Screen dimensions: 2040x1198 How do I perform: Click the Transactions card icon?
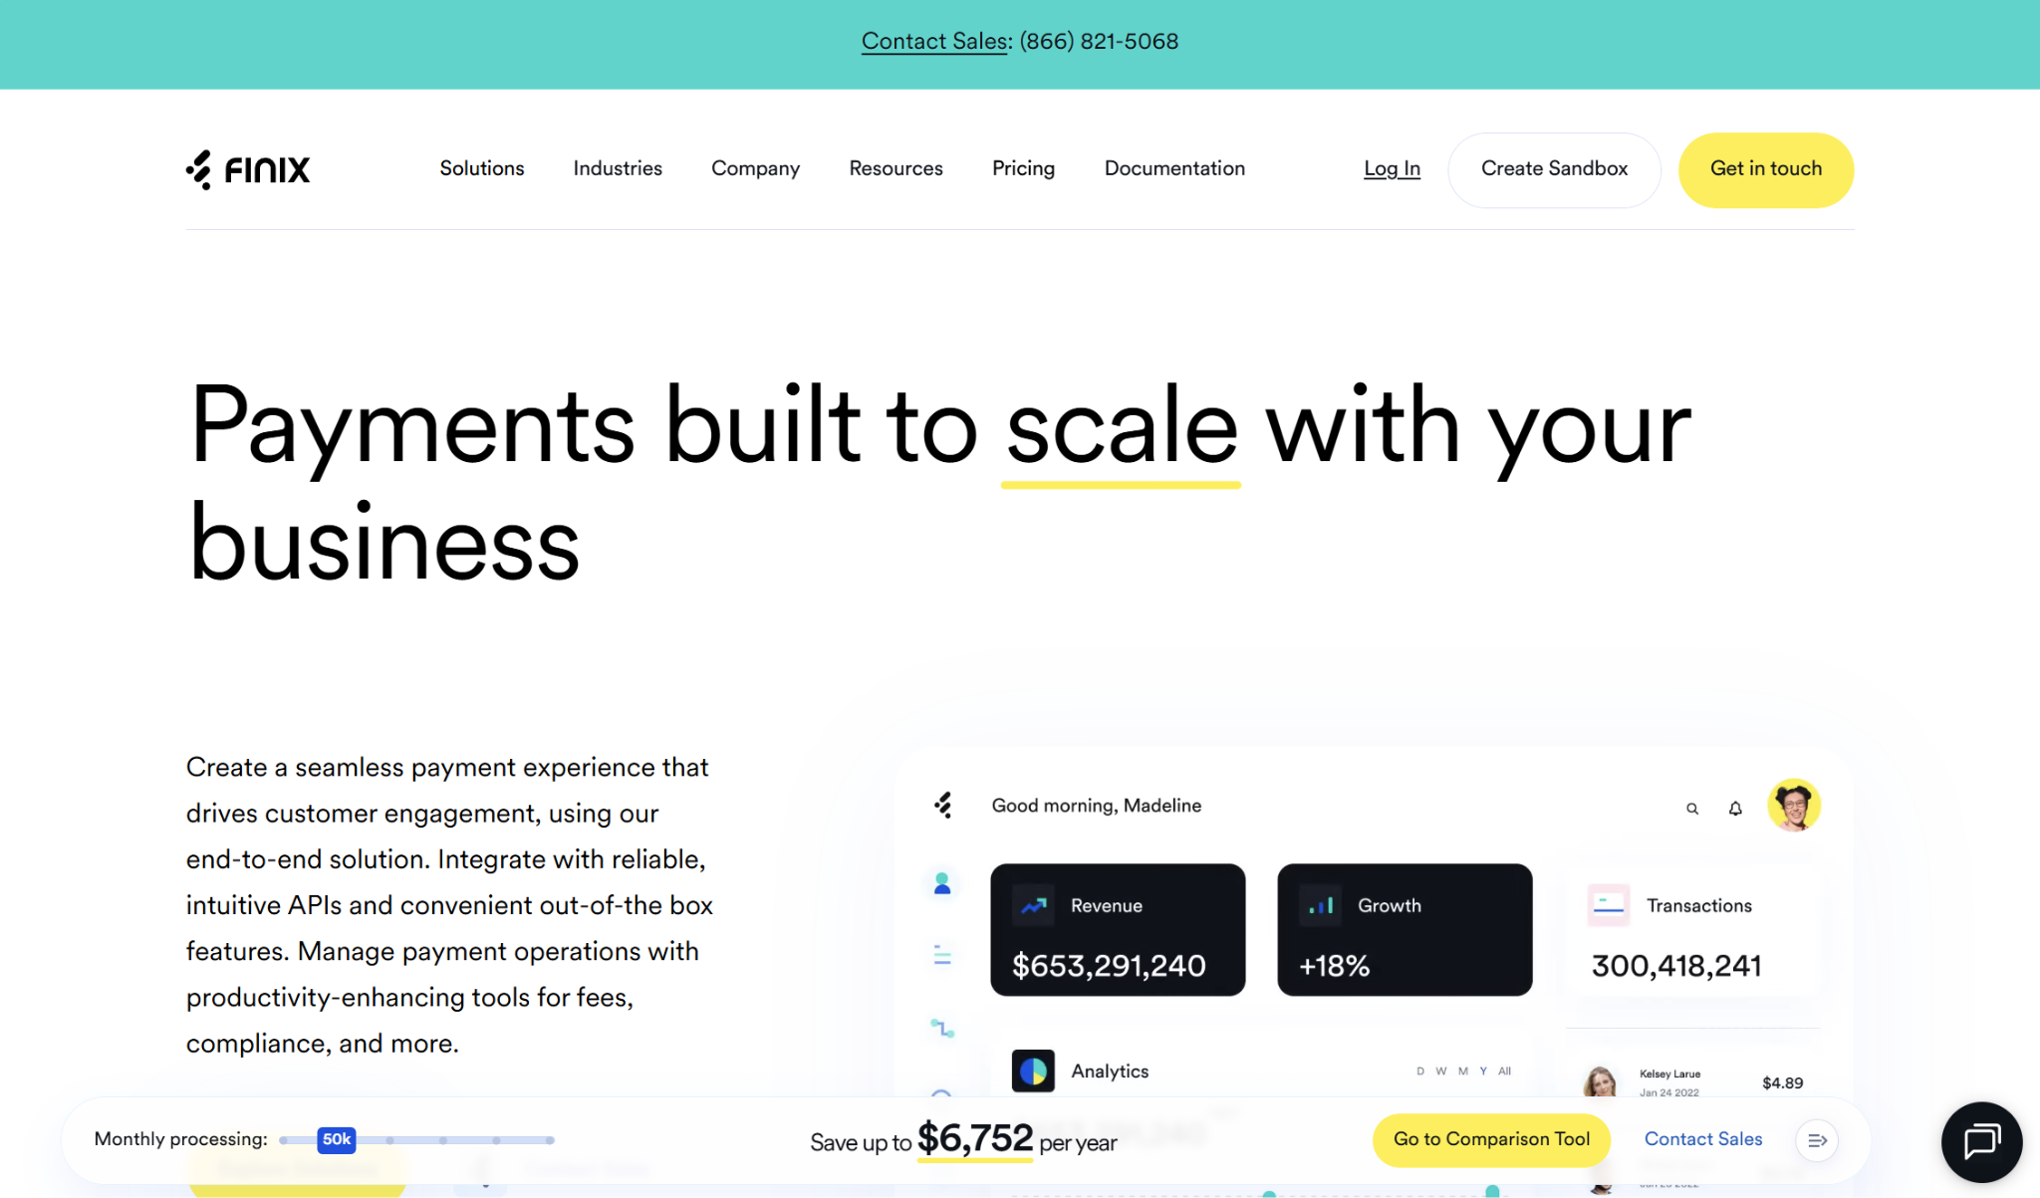1609,905
